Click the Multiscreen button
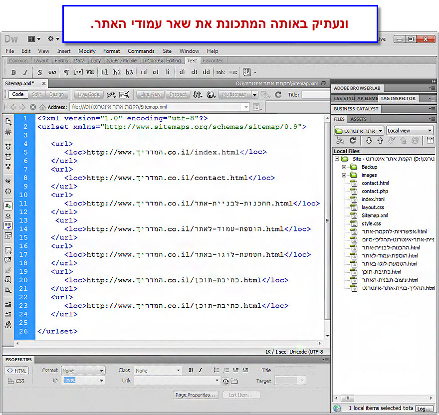Viewport: 439px width, 415px height. coord(234,95)
